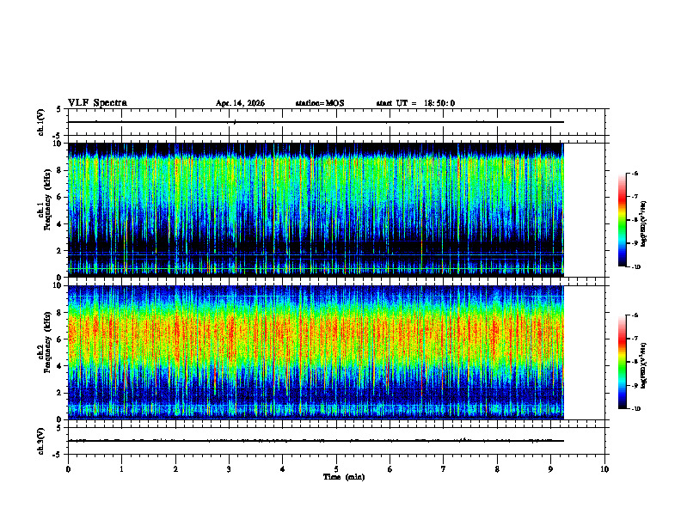The image size is (681, 526).
Task: Click time-axis tick label "5"
Action: [336, 469]
